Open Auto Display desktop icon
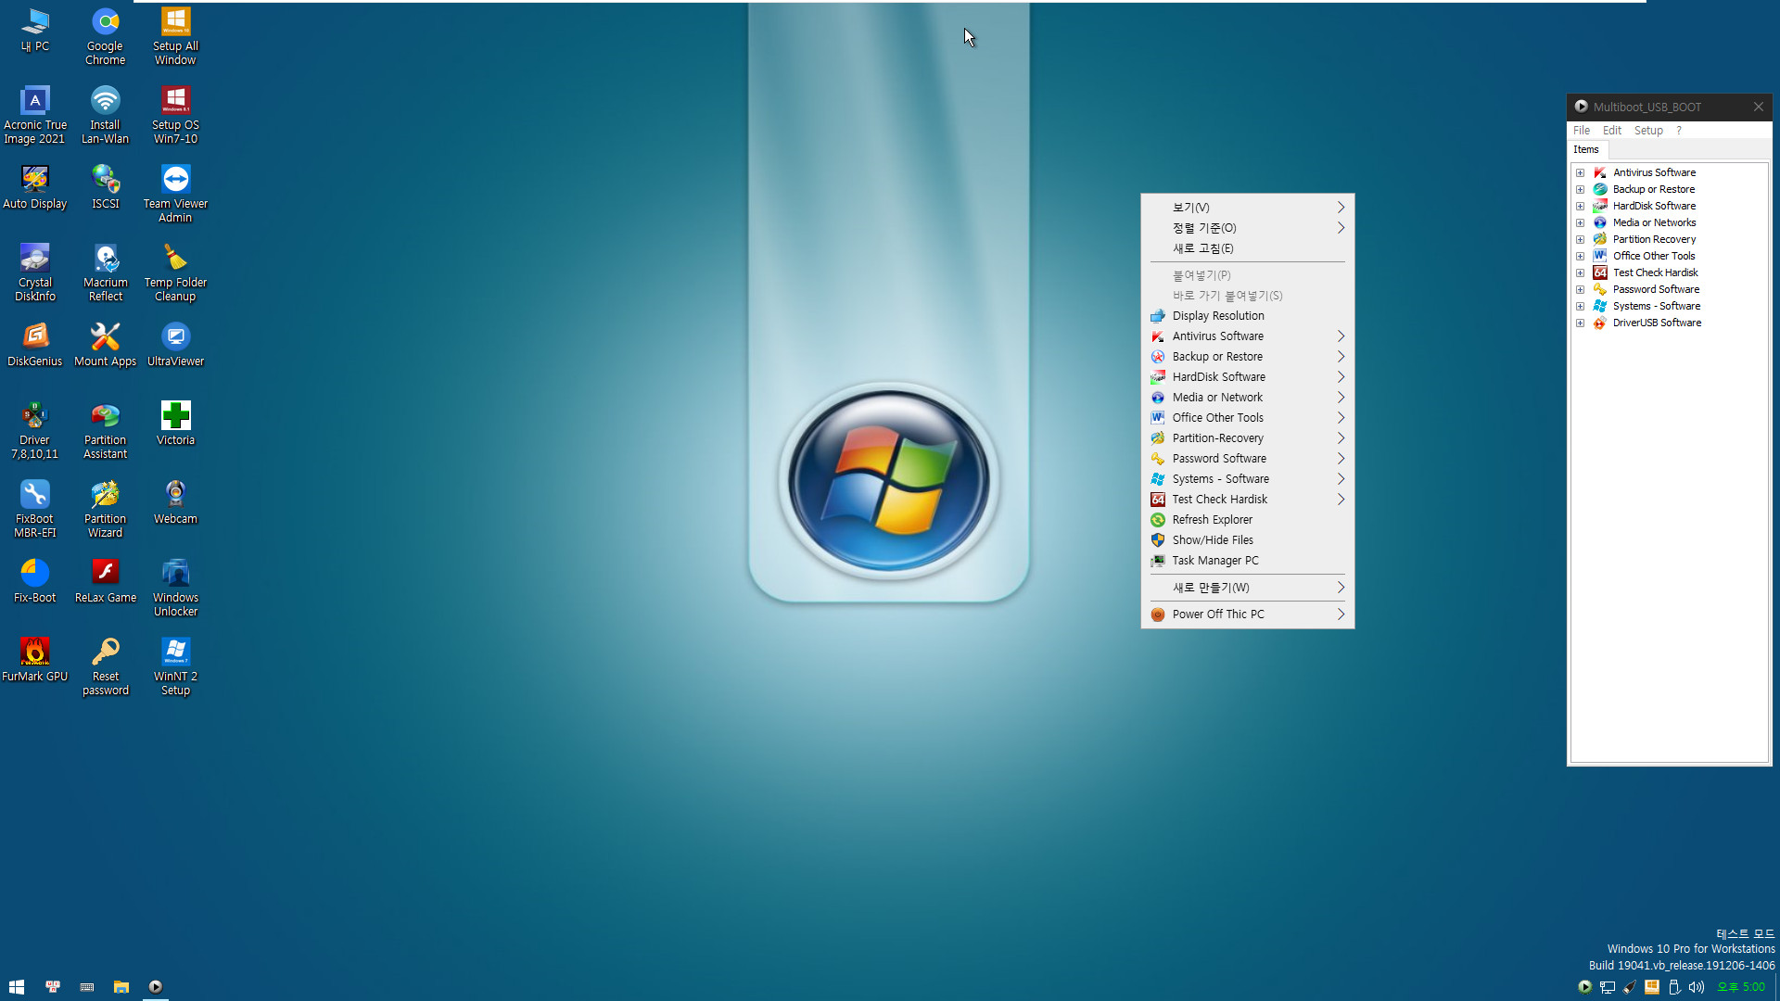 click(35, 187)
